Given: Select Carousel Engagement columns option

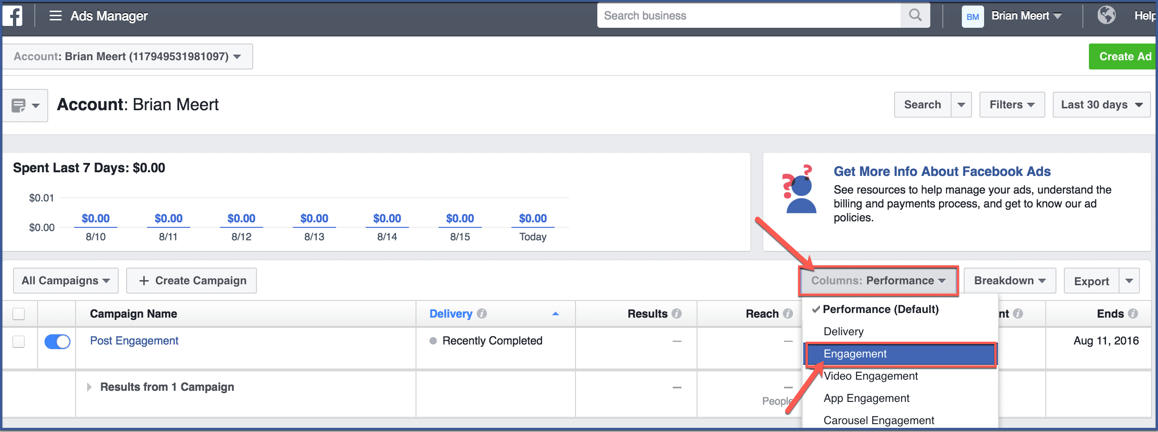Looking at the screenshot, I should (x=900, y=419).
